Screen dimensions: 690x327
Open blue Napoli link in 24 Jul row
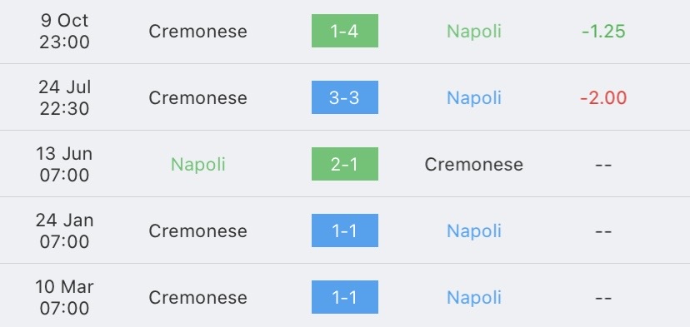474,98
